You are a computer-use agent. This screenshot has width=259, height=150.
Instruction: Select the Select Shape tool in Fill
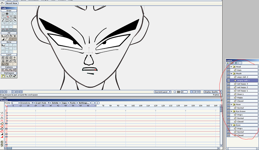(3, 36)
